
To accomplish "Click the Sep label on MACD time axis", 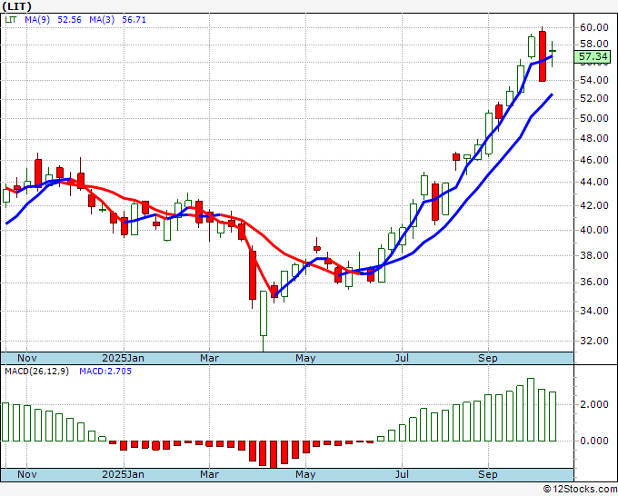I will (x=488, y=474).
